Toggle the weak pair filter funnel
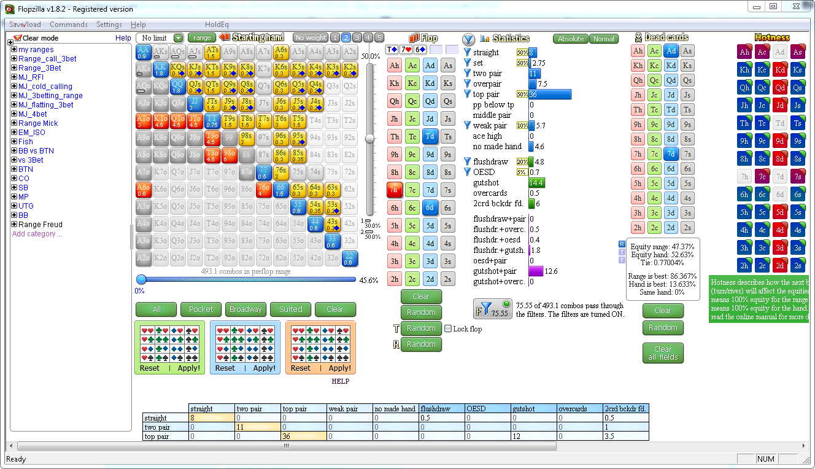815x469 pixels. coord(468,125)
